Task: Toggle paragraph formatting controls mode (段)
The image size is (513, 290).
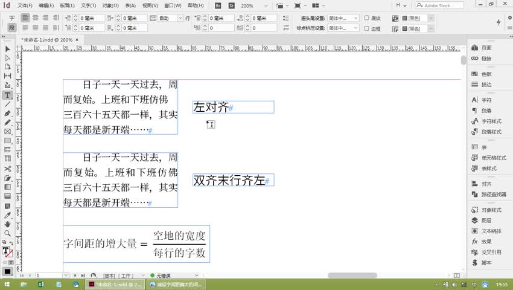Action: pyautogui.click(x=11, y=28)
